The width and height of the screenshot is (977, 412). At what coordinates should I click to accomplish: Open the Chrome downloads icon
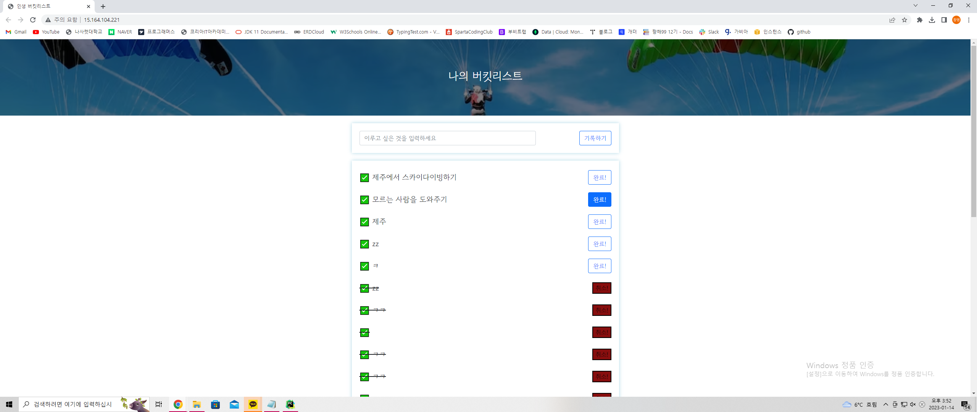[932, 20]
